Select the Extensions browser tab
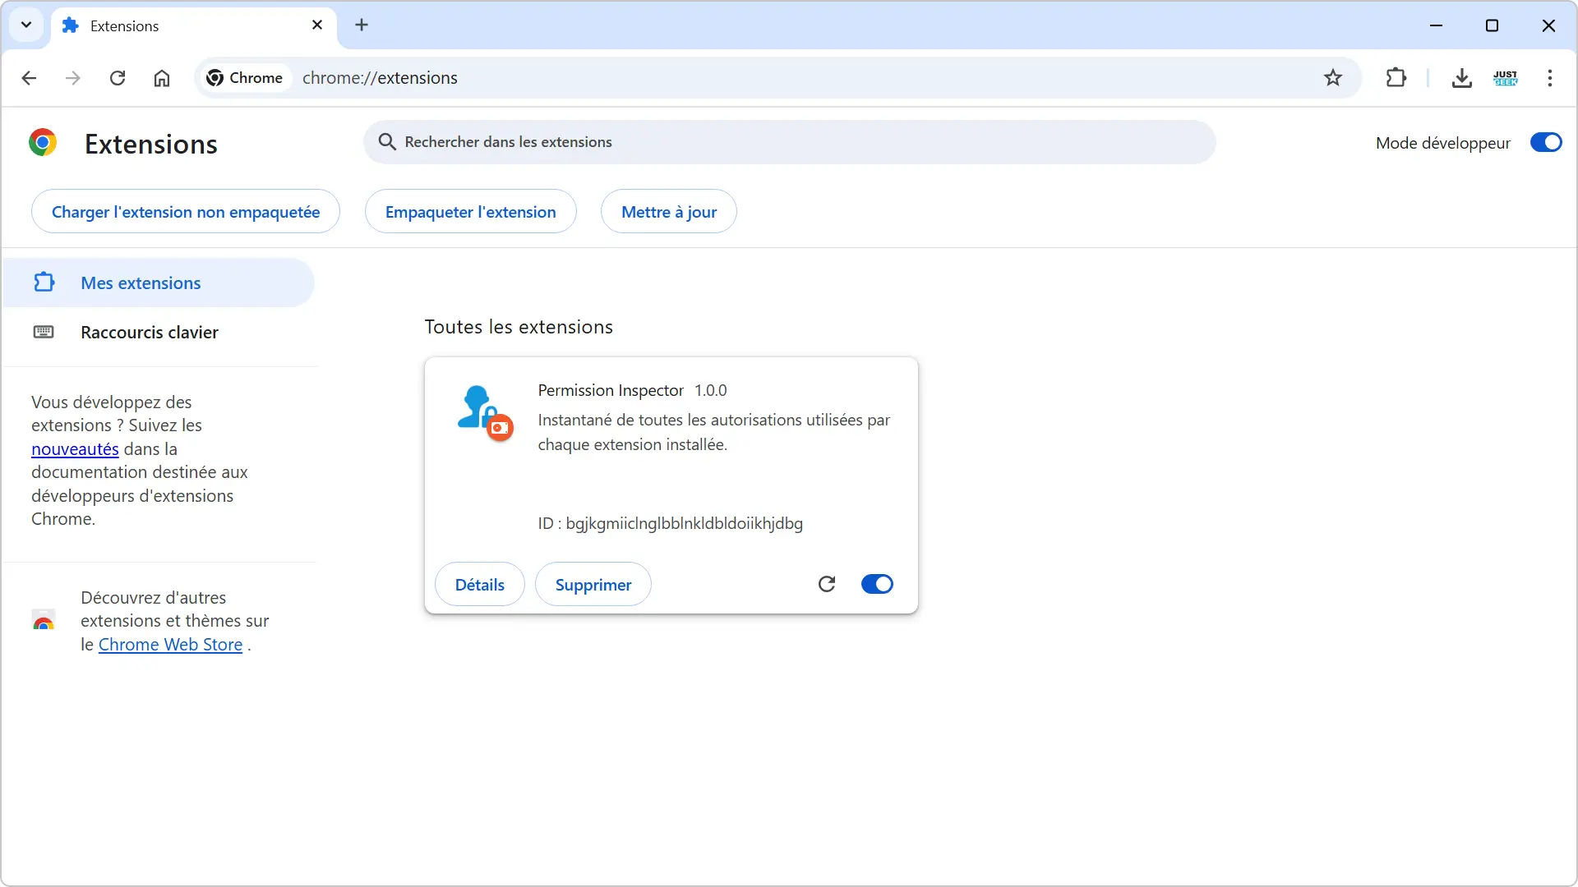This screenshot has height=887, width=1578. [x=193, y=27]
